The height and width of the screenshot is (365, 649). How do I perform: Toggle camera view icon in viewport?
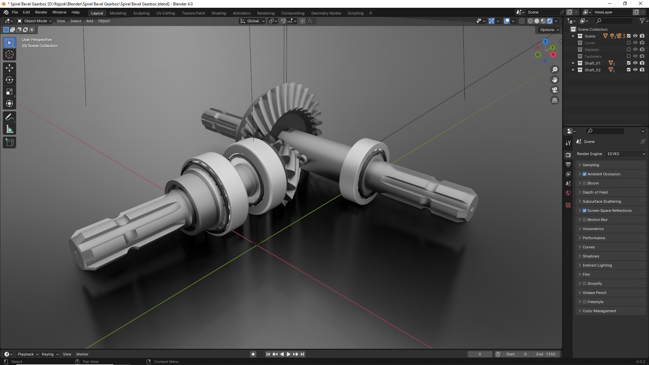555,90
